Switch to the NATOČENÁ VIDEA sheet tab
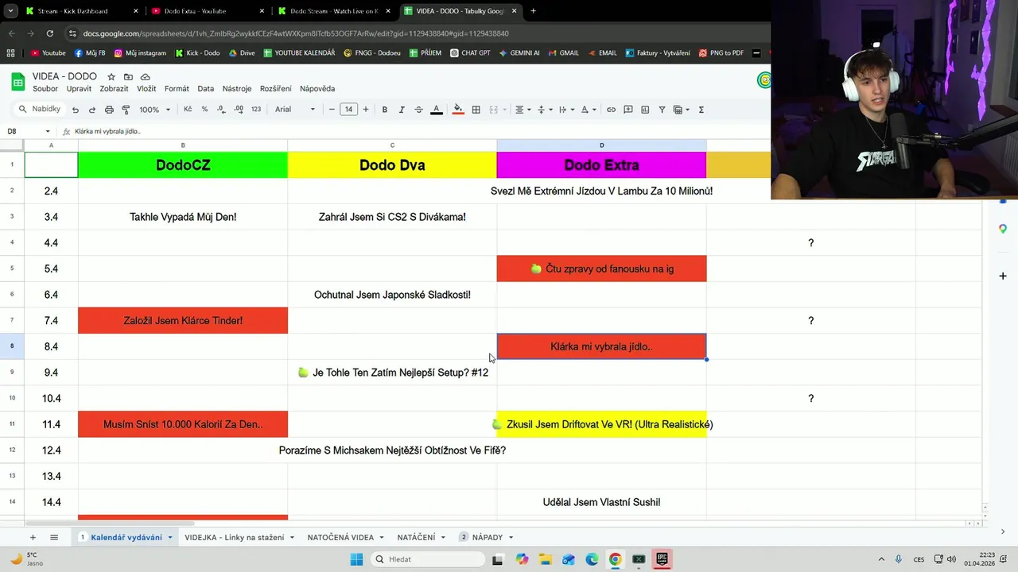 click(340, 538)
